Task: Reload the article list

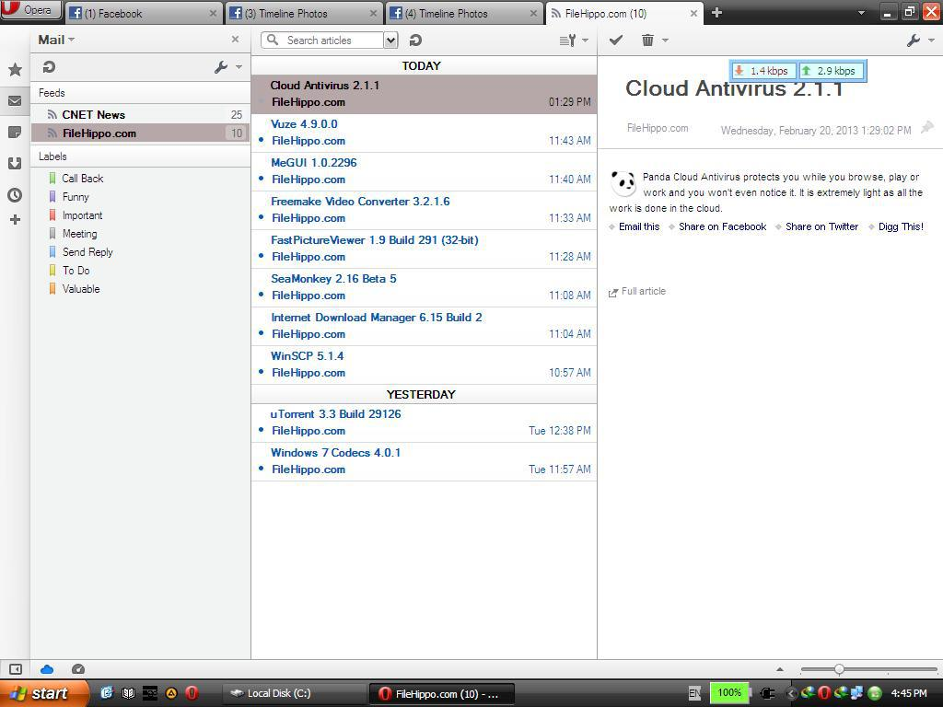Action: tap(415, 41)
